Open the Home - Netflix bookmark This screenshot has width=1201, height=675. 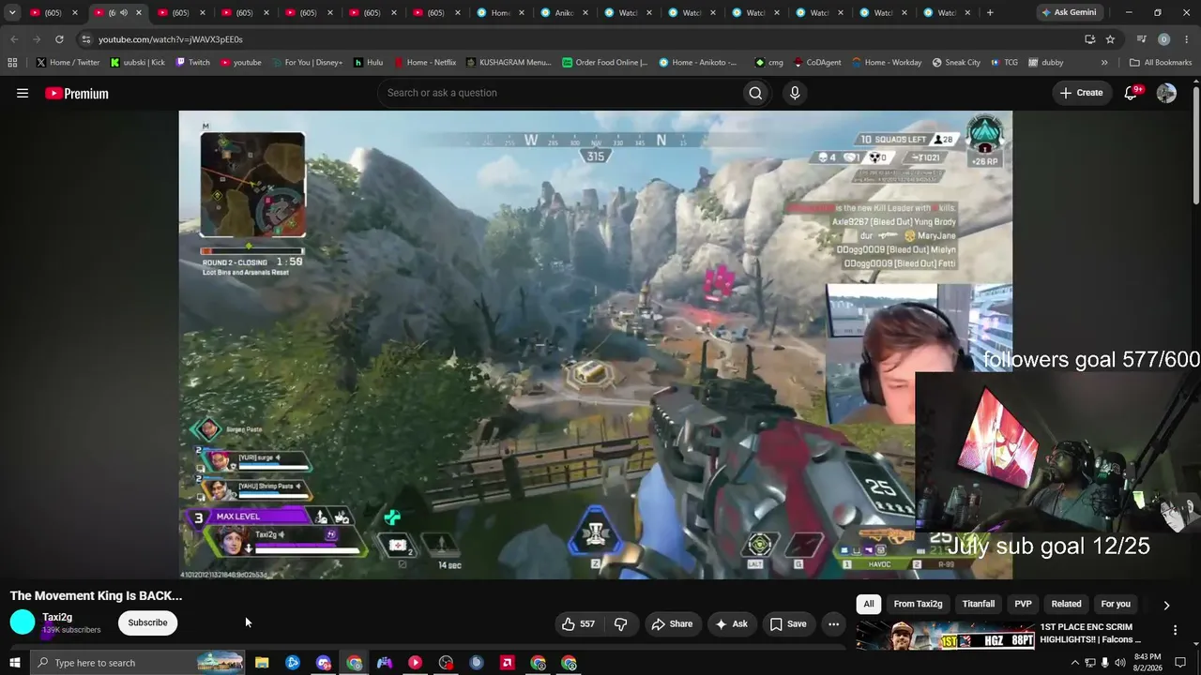425,63
